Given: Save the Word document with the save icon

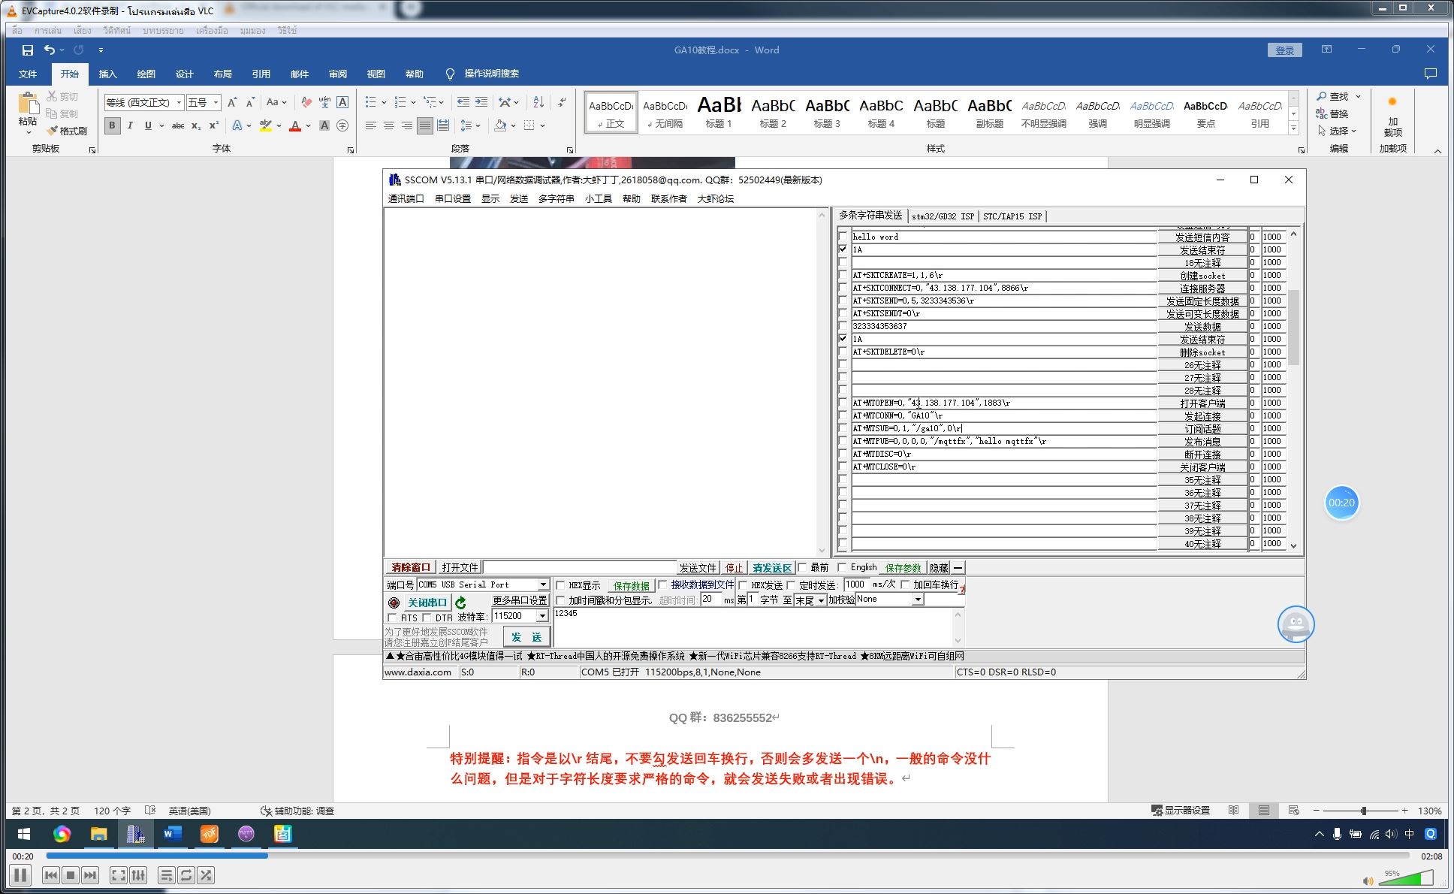Looking at the screenshot, I should [28, 50].
